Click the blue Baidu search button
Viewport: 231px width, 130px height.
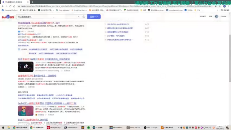(94, 17)
